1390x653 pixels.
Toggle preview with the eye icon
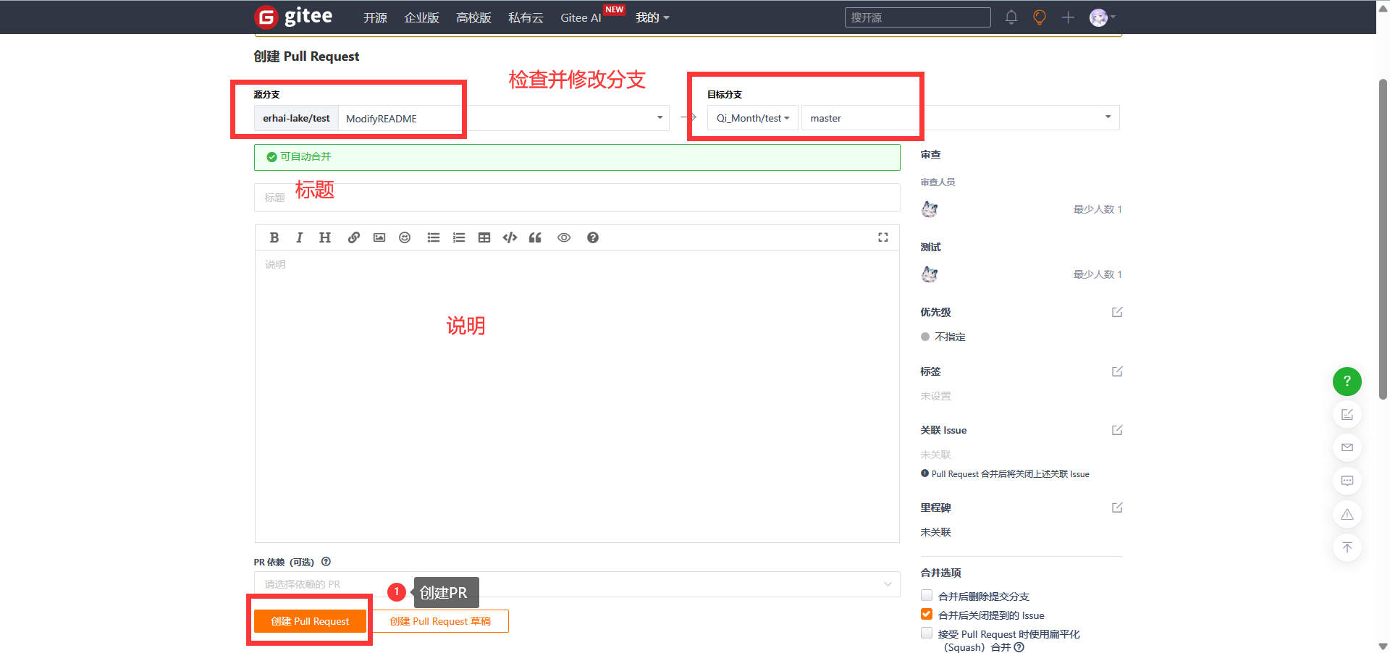point(564,237)
